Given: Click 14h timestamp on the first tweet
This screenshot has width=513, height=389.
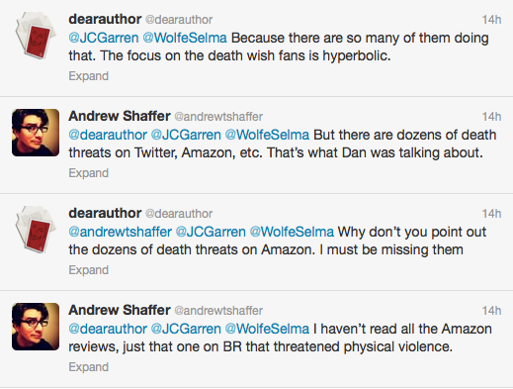Looking at the screenshot, I should (x=491, y=20).
